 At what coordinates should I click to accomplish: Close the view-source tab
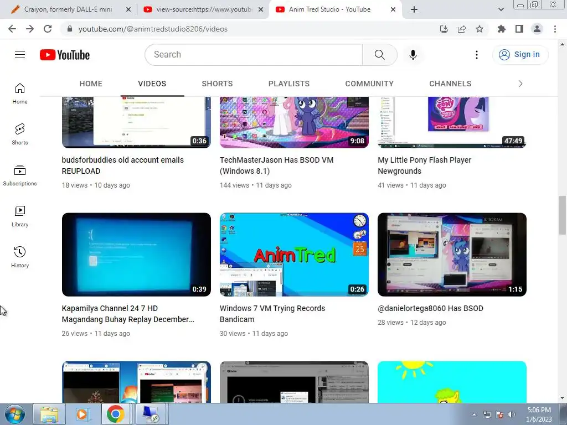click(x=261, y=10)
